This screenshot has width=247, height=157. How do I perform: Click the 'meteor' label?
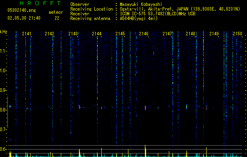pyautogui.click(x=56, y=12)
